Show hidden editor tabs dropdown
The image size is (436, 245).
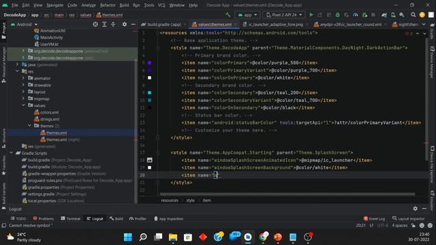click(x=424, y=24)
